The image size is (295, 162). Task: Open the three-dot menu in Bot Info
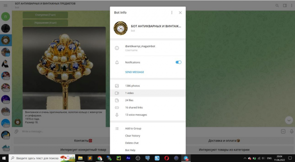[x=172, y=13]
